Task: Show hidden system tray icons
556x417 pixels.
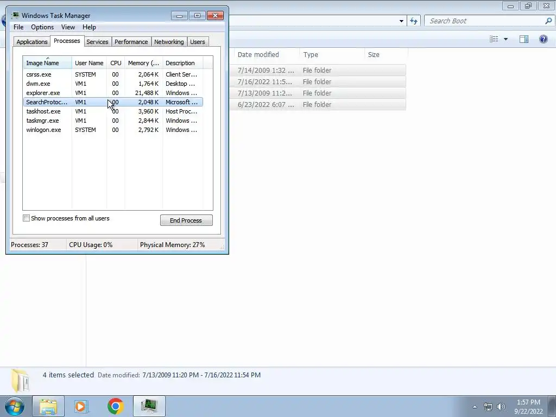Action: pos(475,407)
